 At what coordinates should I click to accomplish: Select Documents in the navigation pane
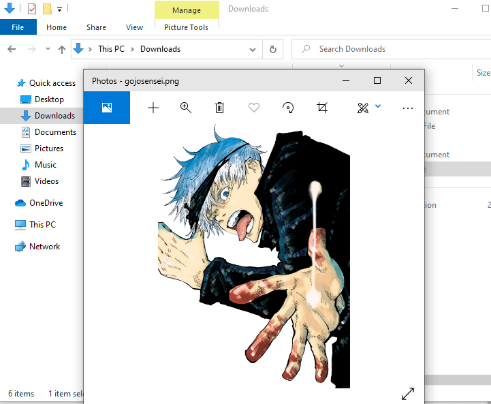55,132
